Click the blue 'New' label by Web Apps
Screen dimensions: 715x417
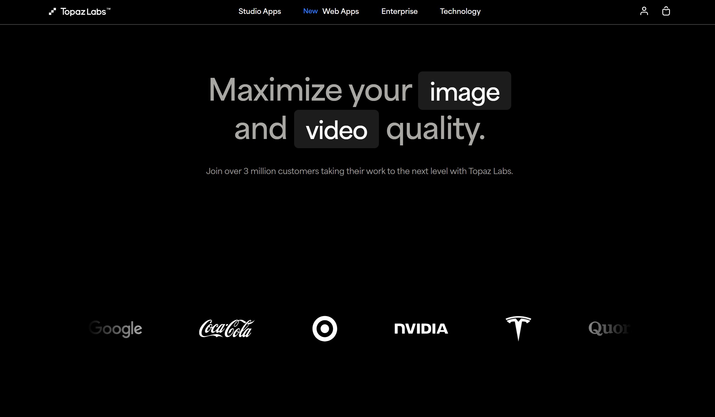click(311, 11)
